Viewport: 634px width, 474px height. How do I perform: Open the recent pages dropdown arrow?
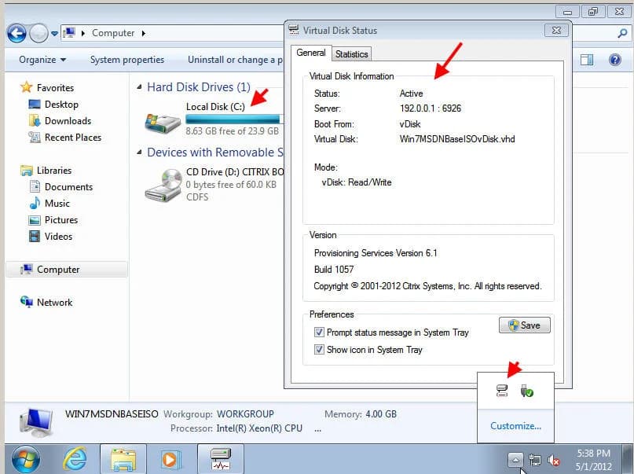coord(54,34)
